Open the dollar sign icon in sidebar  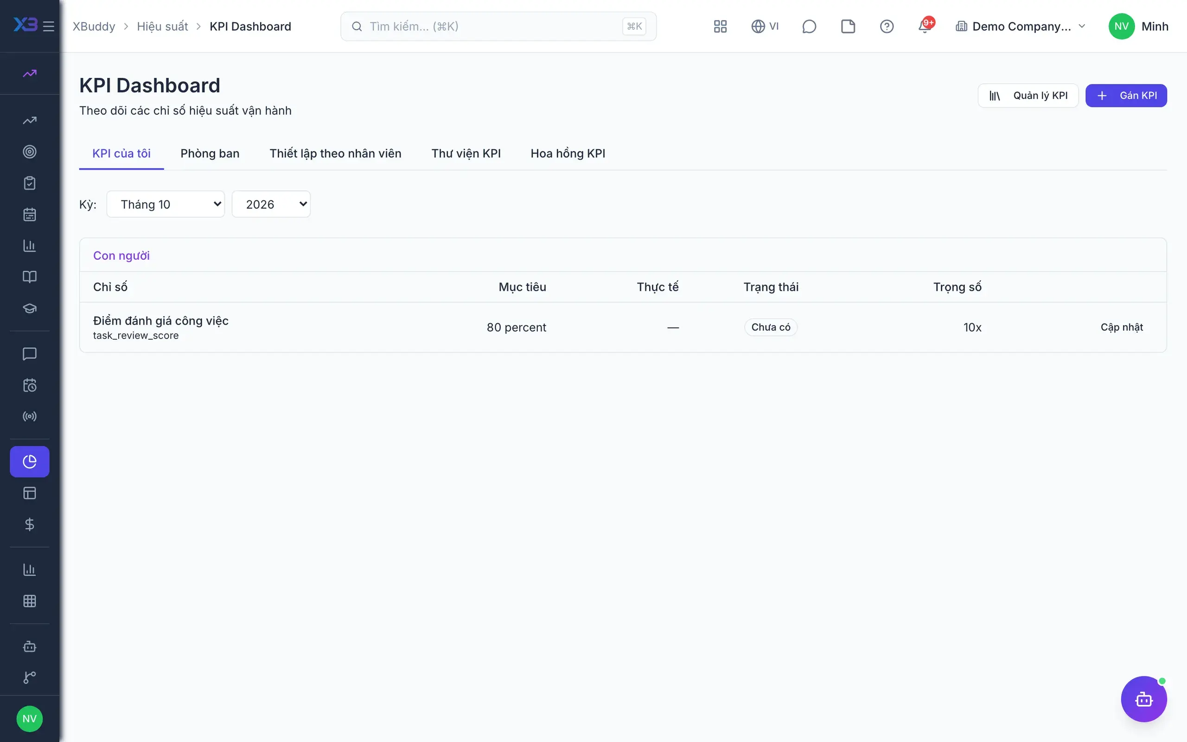pyautogui.click(x=29, y=524)
